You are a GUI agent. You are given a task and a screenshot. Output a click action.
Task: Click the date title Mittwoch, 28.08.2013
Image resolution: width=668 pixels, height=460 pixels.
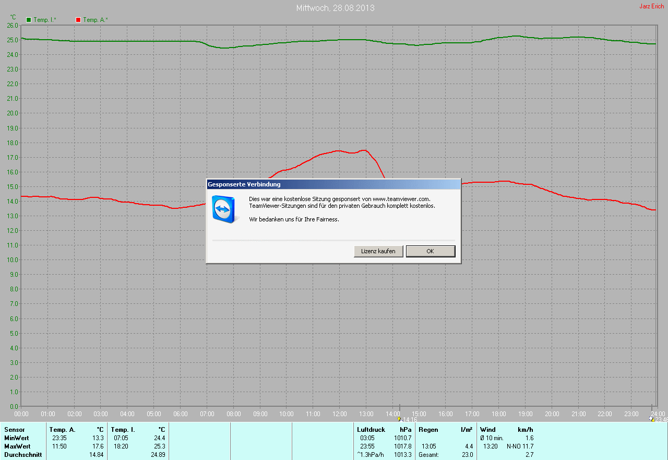tap(335, 8)
